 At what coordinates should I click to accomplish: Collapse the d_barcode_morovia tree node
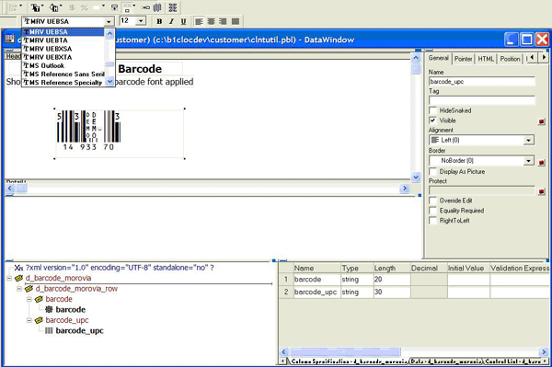(9, 279)
